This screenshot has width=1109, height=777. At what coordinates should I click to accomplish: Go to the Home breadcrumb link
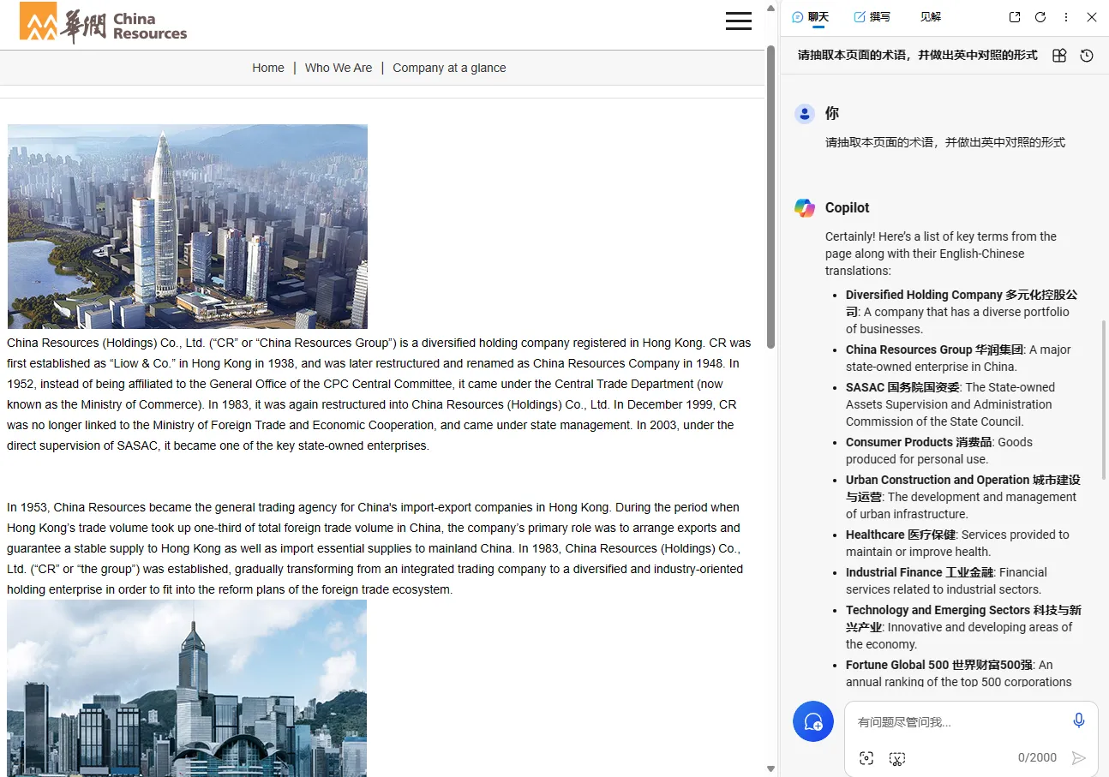[268, 68]
